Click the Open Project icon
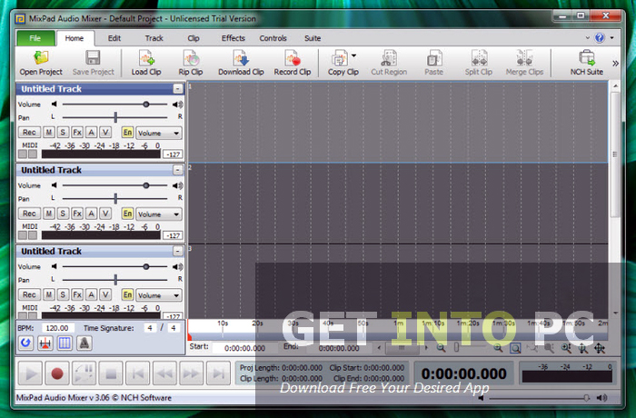The width and height of the screenshot is (636, 418). coord(41,58)
